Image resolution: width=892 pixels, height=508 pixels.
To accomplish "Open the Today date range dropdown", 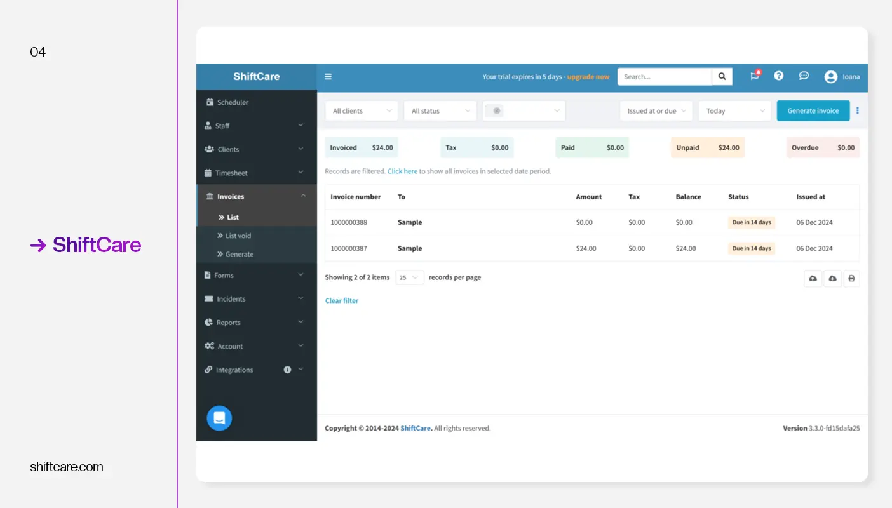I will click(734, 111).
